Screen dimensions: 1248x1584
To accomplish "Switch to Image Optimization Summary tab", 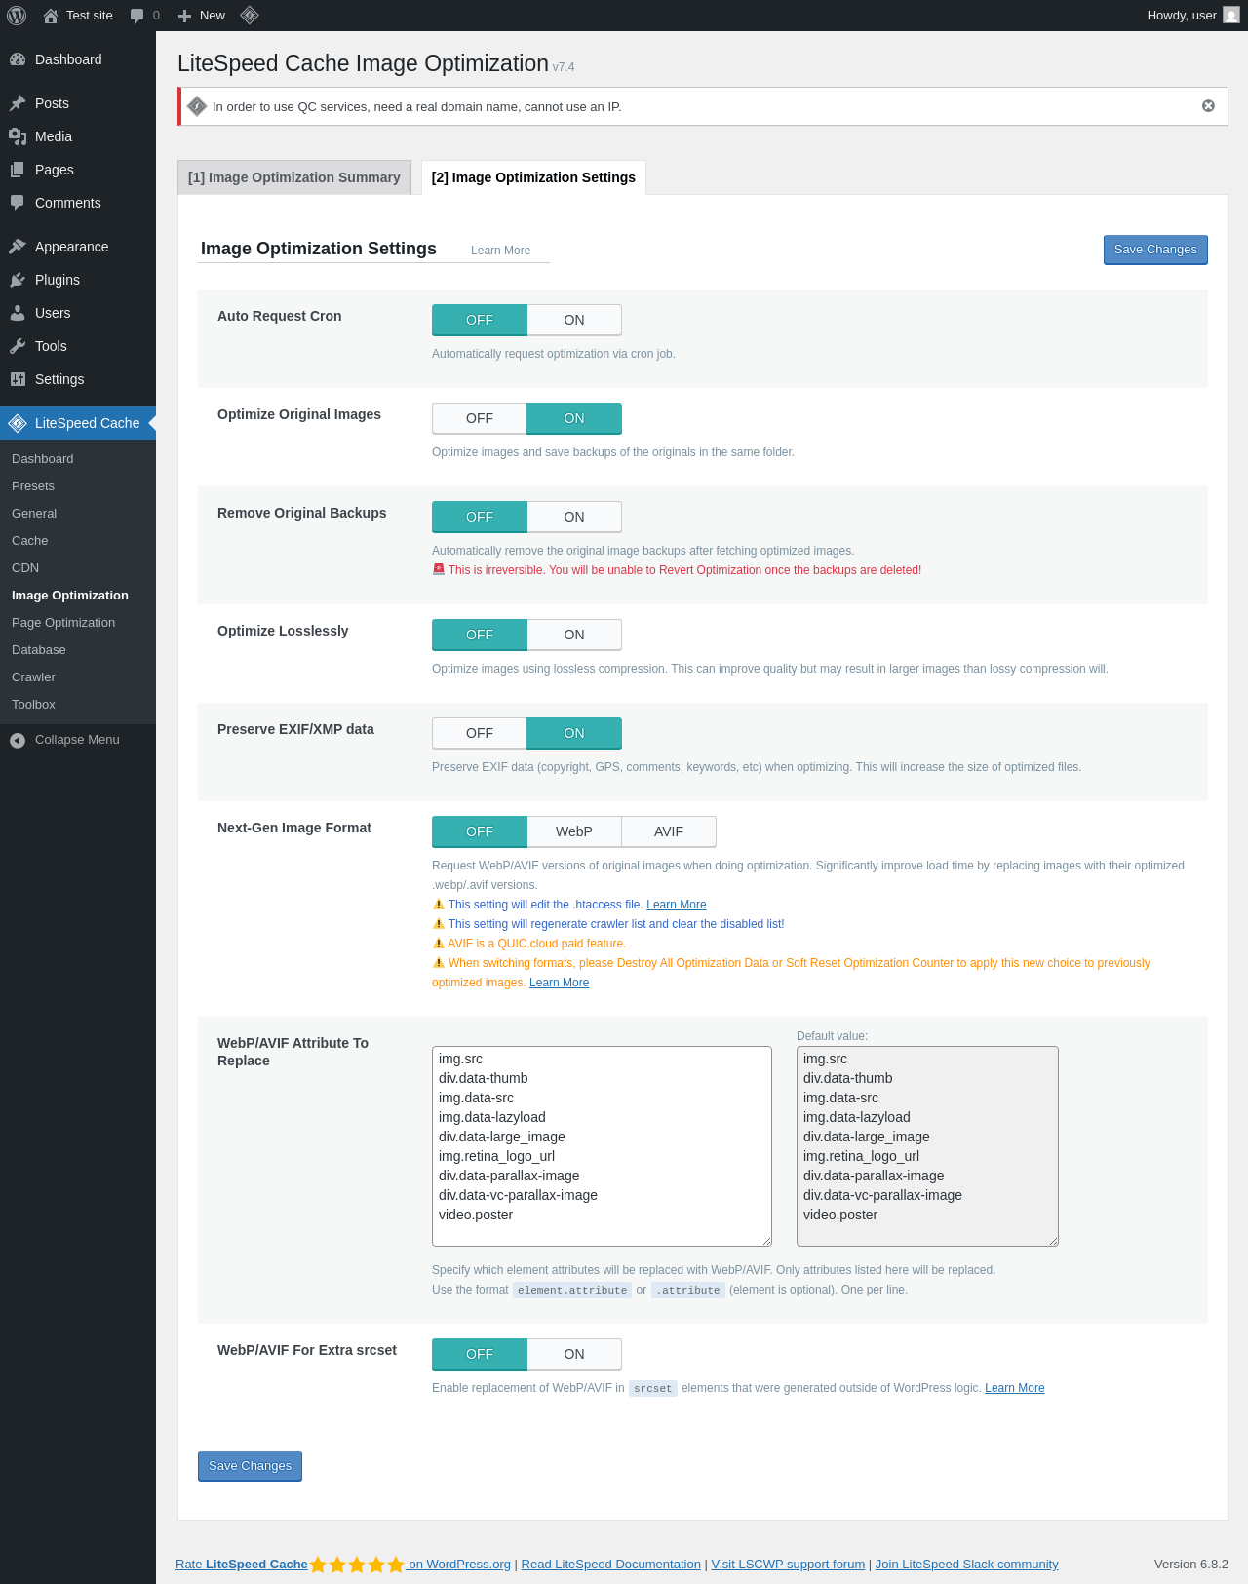I will (294, 177).
